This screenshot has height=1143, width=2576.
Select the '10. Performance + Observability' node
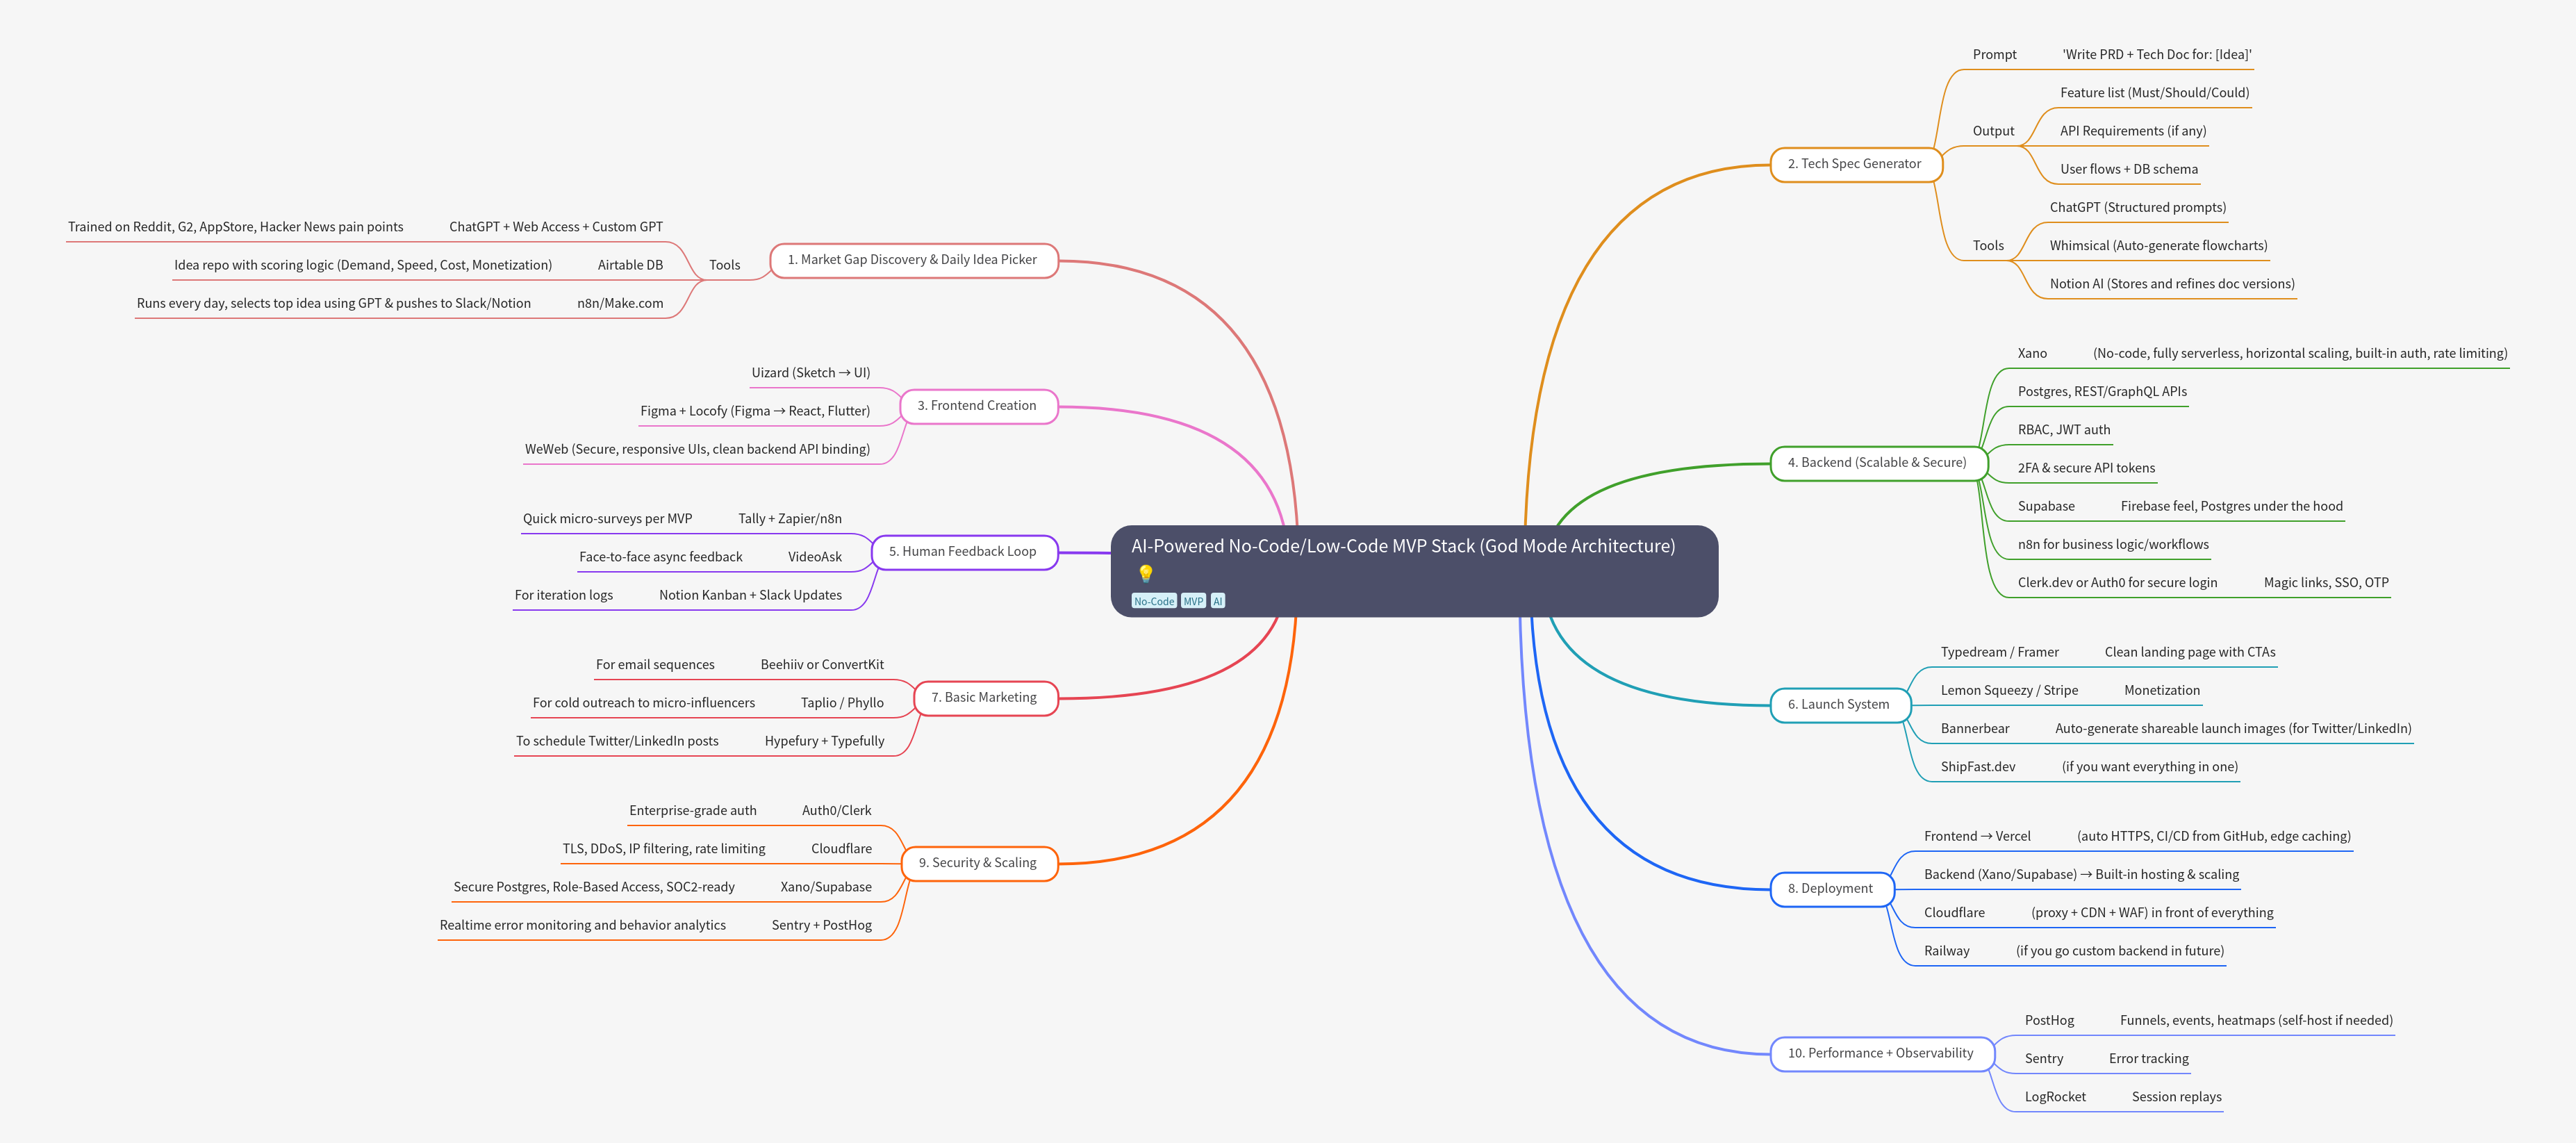pyautogui.click(x=1882, y=1054)
